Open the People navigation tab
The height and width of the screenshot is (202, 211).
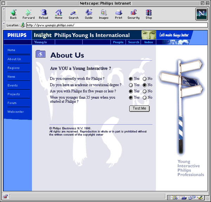[x=118, y=42]
